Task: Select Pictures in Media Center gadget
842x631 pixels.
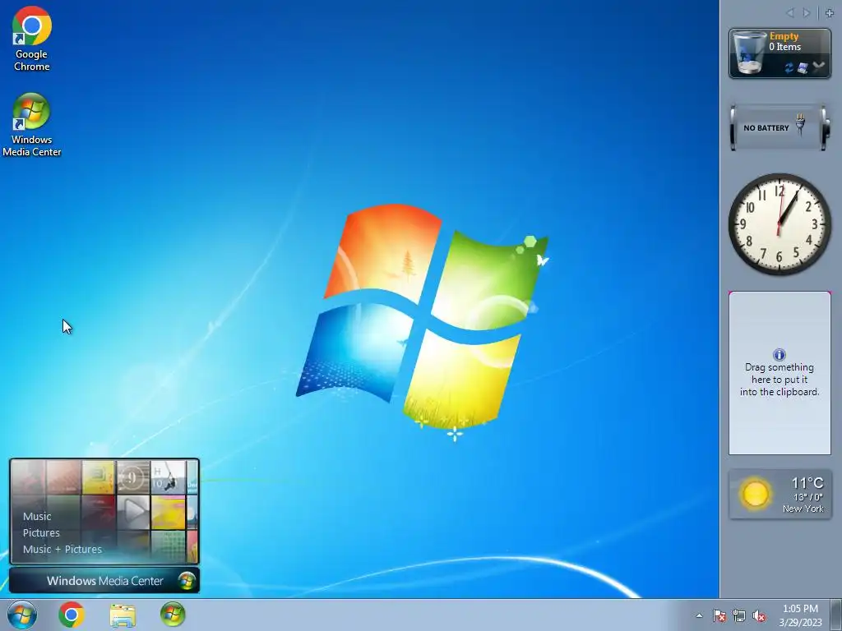Action: (x=41, y=532)
